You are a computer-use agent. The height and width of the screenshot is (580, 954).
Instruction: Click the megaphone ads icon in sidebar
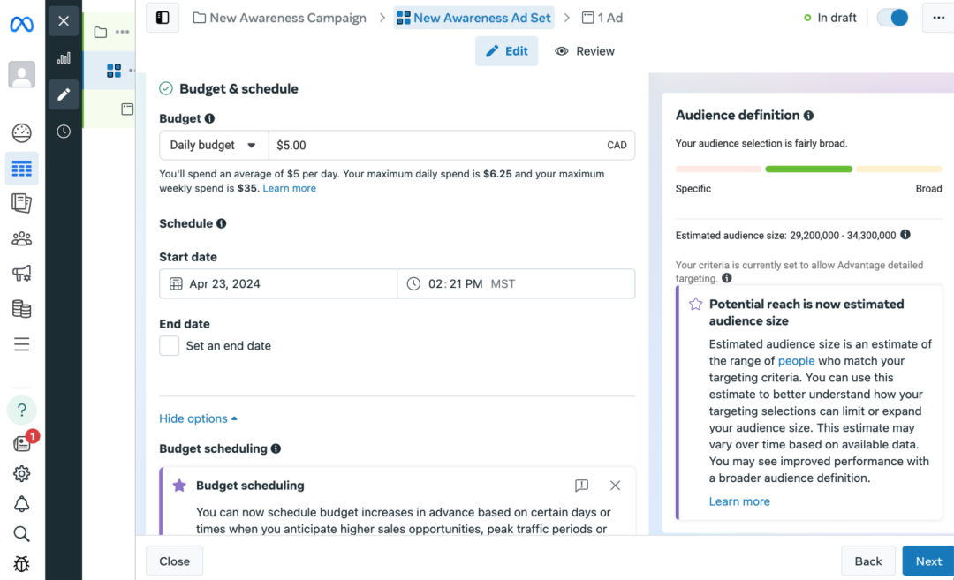pos(22,274)
